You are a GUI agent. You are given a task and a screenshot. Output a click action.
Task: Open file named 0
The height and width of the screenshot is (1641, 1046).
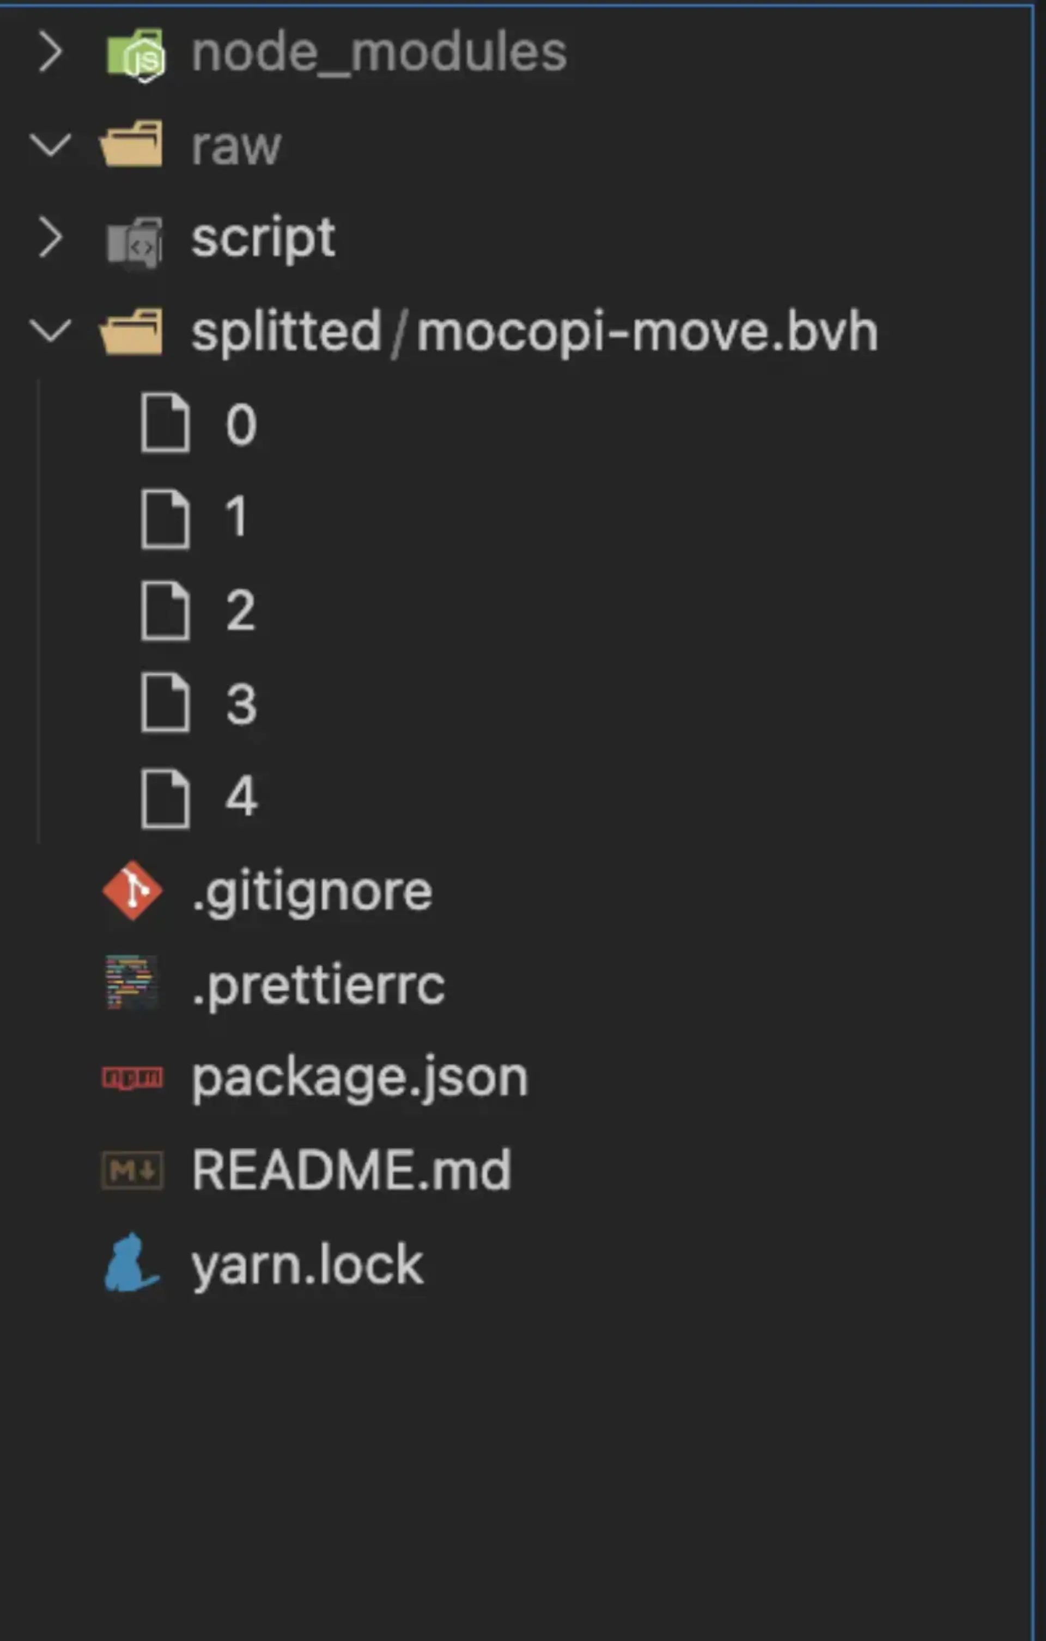(241, 425)
